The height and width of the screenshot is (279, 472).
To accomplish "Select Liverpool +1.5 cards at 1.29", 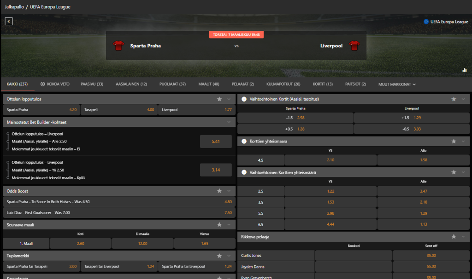I will (x=412, y=118).
